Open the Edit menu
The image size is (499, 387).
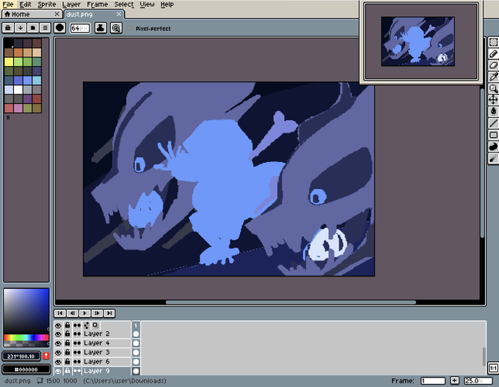(25, 4)
